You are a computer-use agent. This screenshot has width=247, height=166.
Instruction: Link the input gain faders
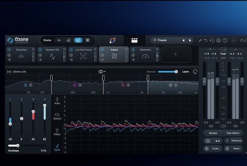(211, 126)
